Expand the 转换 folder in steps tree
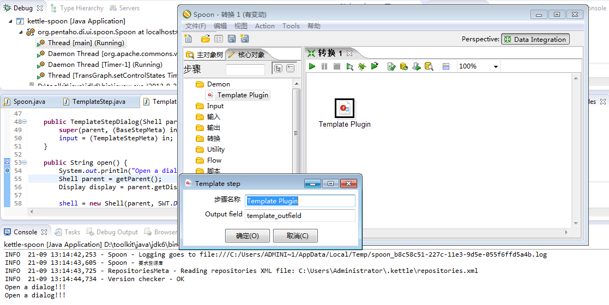Screen dimensions: 609x305 (208, 138)
